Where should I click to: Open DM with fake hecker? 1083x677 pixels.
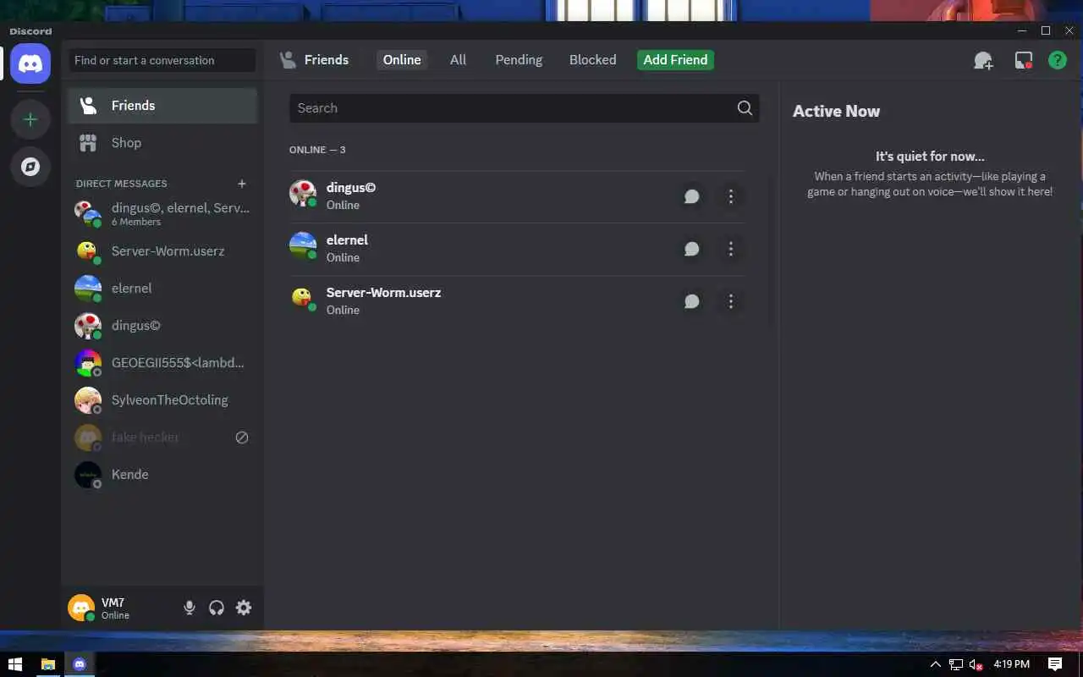162,438
